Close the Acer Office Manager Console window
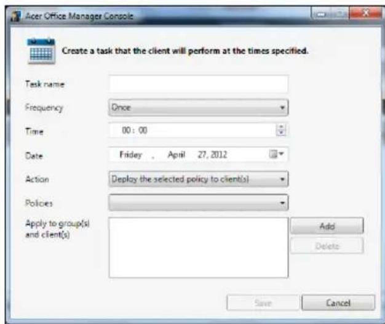 [x=365, y=13]
